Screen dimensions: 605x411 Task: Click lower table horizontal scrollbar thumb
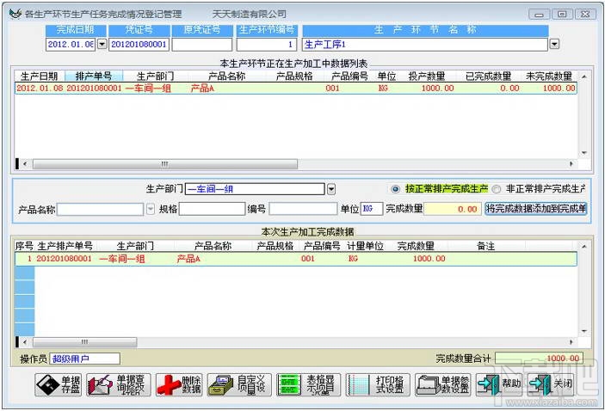[x=85, y=342]
